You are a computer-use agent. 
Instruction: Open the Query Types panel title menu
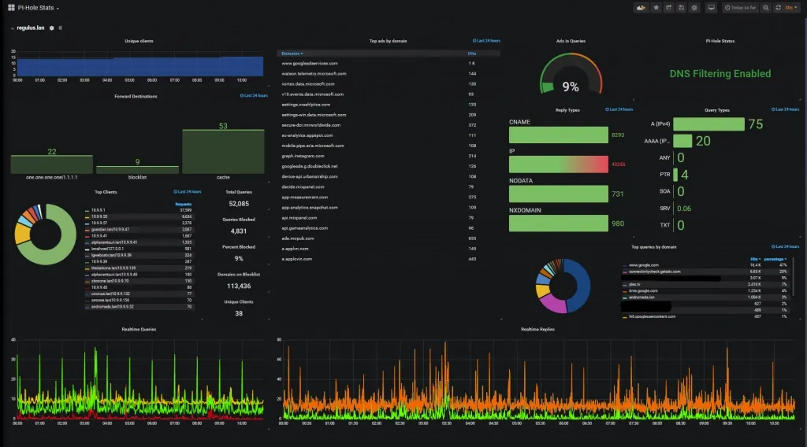[x=717, y=110]
